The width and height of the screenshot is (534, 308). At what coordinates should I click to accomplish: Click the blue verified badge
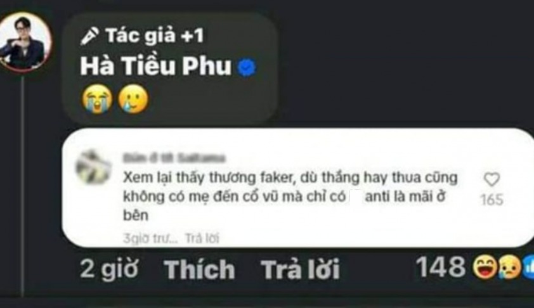coord(247,68)
